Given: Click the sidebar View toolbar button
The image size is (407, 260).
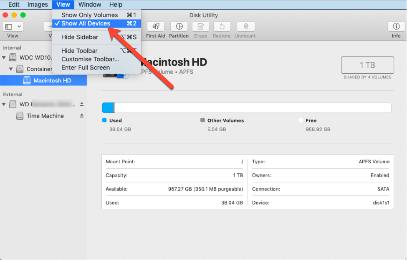Looking at the screenshot, I should point(13,26).
